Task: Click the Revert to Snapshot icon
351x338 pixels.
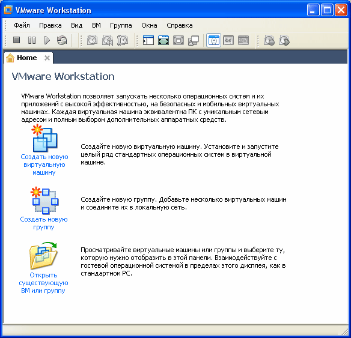Action: [108, 40]
